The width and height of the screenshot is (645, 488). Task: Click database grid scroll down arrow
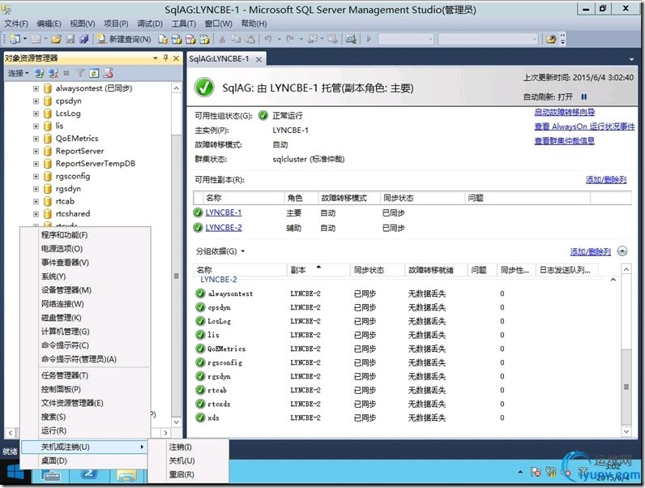(626, 431)
